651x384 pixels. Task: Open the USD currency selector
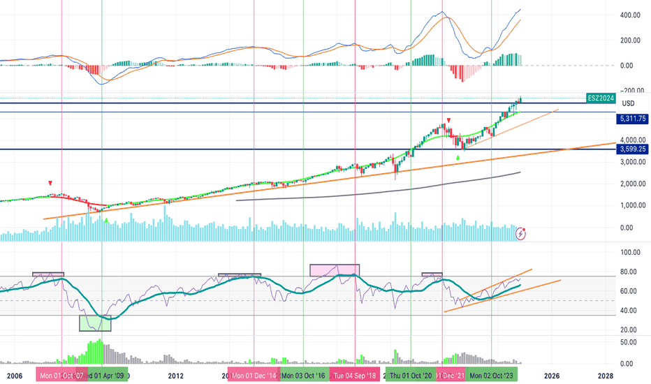point(628,103)
